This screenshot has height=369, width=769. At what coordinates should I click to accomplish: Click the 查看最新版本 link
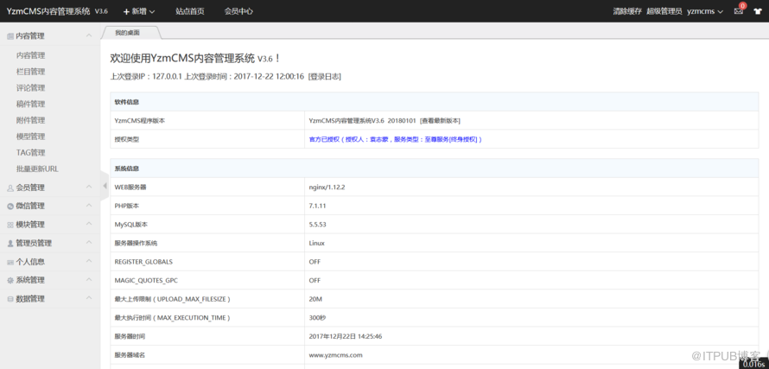click(440, 121)
